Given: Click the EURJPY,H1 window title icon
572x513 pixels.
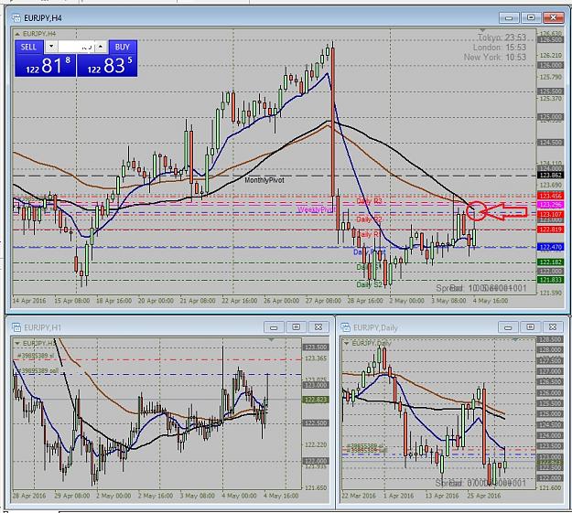Looking at the screenshot, I should 16,327.
